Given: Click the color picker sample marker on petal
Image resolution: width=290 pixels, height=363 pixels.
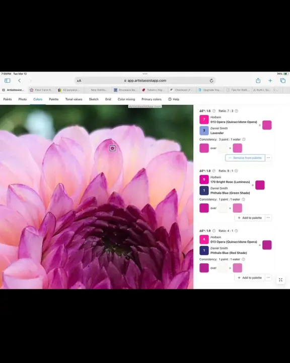Looking at the screenshot, I should [x=112, y=148].
